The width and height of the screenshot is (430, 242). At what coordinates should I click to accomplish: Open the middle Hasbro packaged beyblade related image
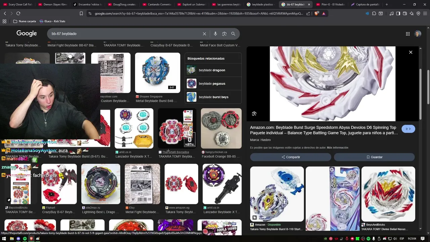[333, 198]
